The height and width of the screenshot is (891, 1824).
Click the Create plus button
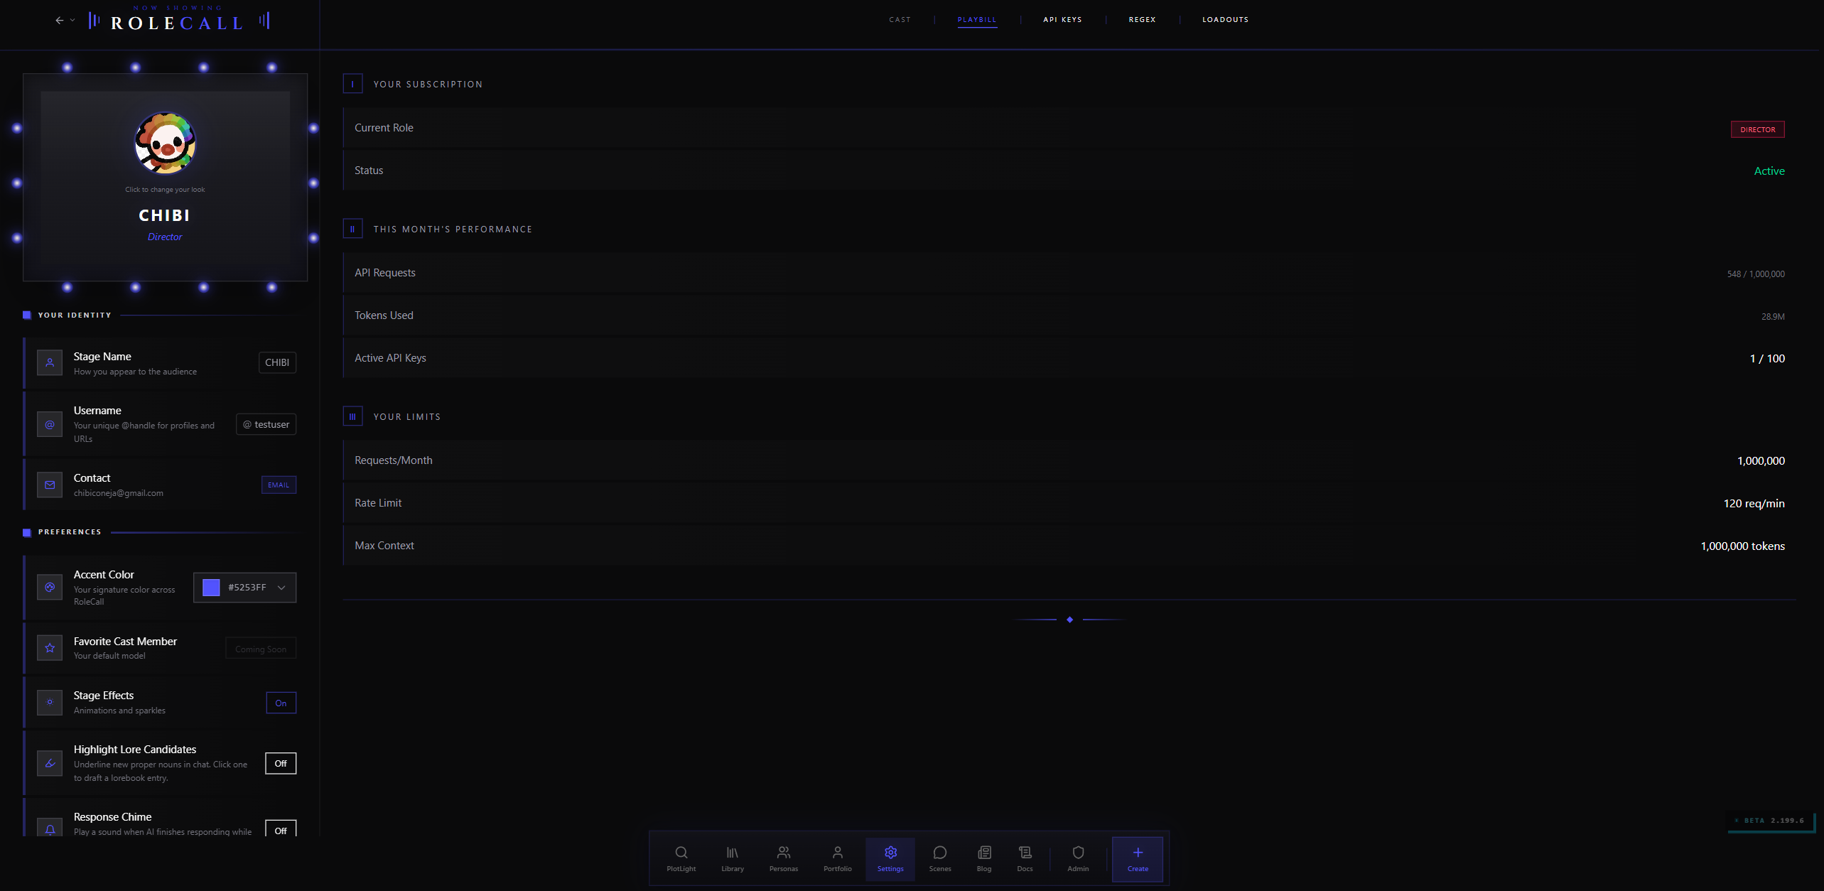tap(1138, 859)
